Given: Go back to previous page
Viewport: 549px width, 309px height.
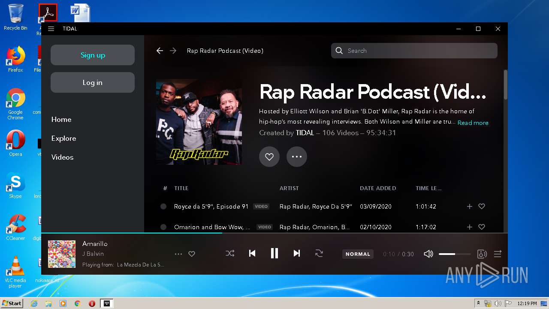Looking at the screenshot, I should (160, 51).
